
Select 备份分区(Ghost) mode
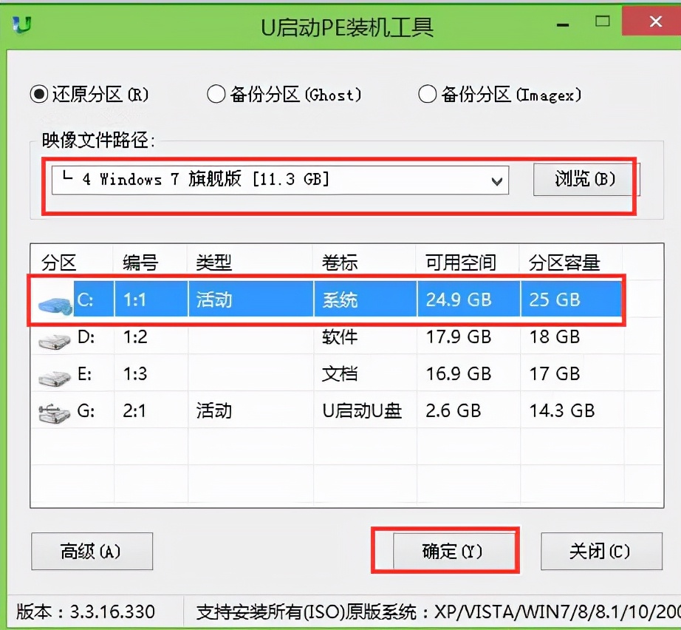click(216, 94)
